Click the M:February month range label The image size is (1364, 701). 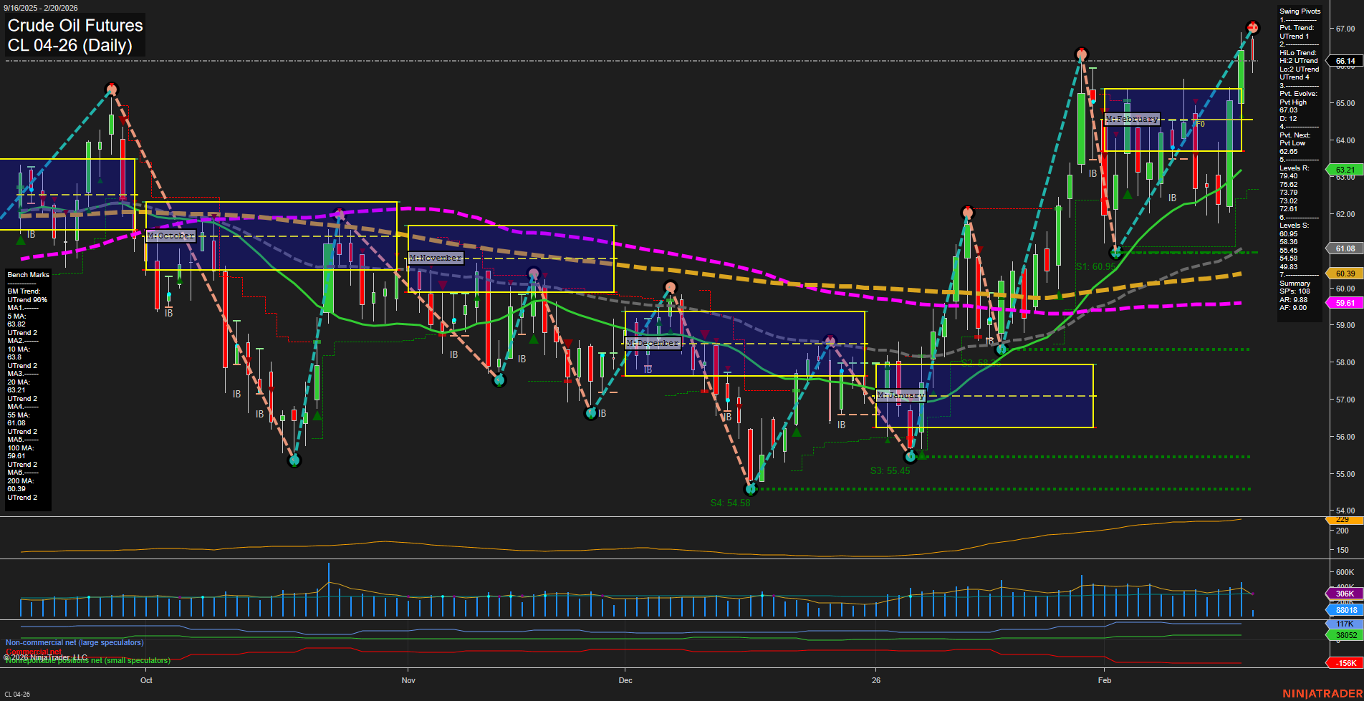tap(1132, 119)
